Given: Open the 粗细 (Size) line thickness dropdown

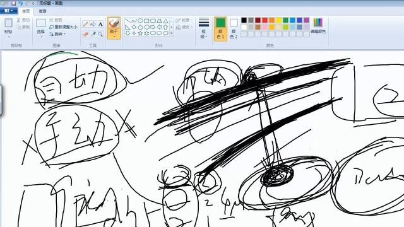Looking at the screenshot, I should 203,28.
